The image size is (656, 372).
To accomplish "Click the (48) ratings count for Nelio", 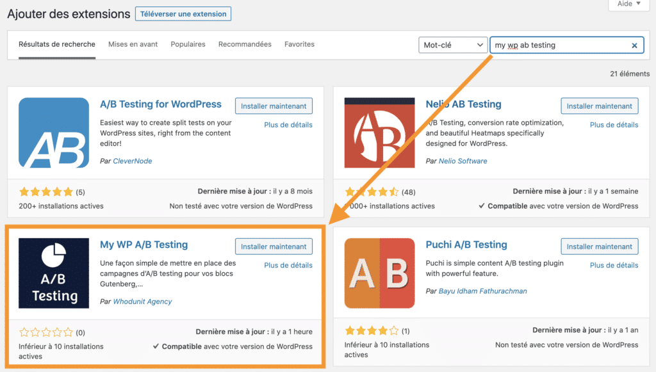I will (408, 192).
